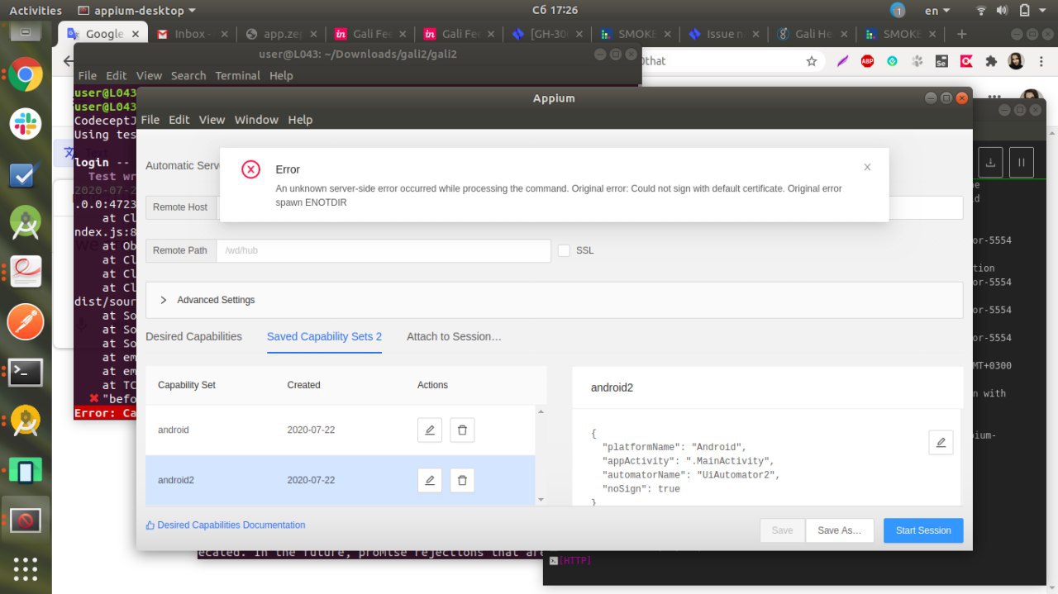Image resolution: width=1058 pixels, height=594 pixels.
Task: Click the thumbs-up icon beside Documentation link
Action: point(150,525)
